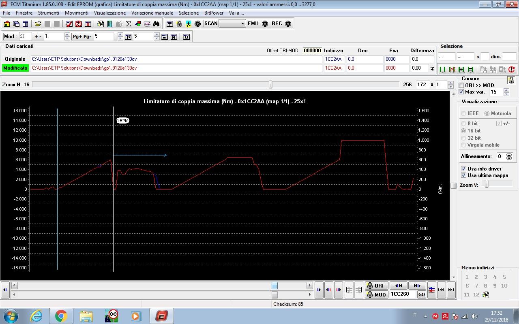The image size is (519, 324).
Task: Click the padlock icon beside Cursore
Action: tap(511, 80)
